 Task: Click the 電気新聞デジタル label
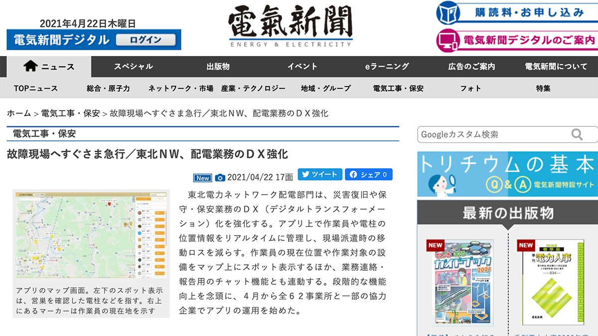61,40
